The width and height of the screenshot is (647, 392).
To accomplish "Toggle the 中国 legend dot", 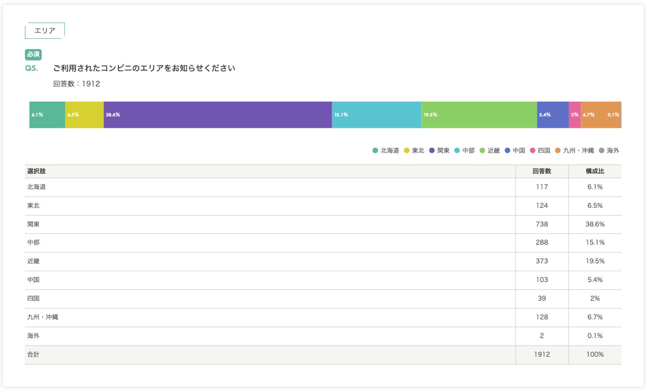I will coord(507,150).
